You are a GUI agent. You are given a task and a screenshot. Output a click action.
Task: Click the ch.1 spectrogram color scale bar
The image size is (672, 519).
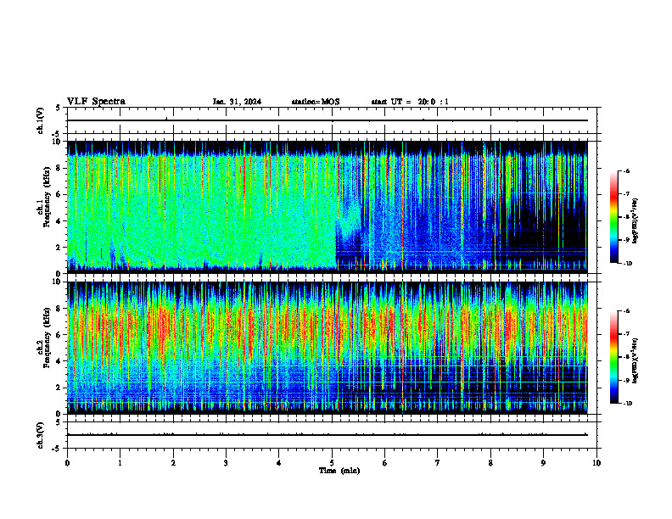tap(614, 217)
